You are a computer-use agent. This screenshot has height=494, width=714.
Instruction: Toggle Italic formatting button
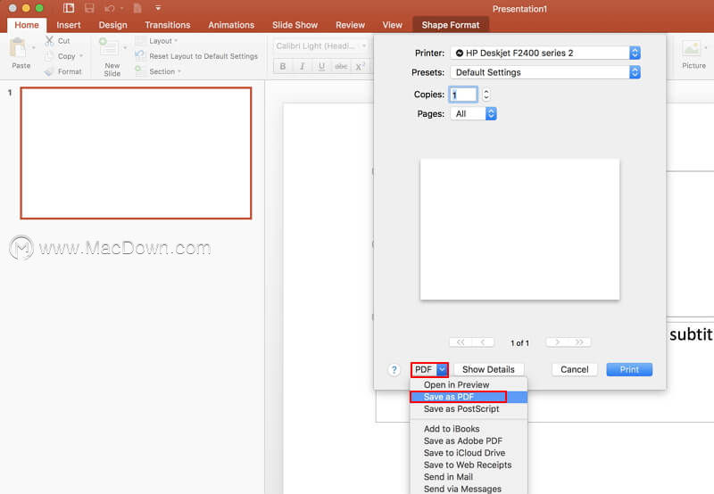coord(302,66)
